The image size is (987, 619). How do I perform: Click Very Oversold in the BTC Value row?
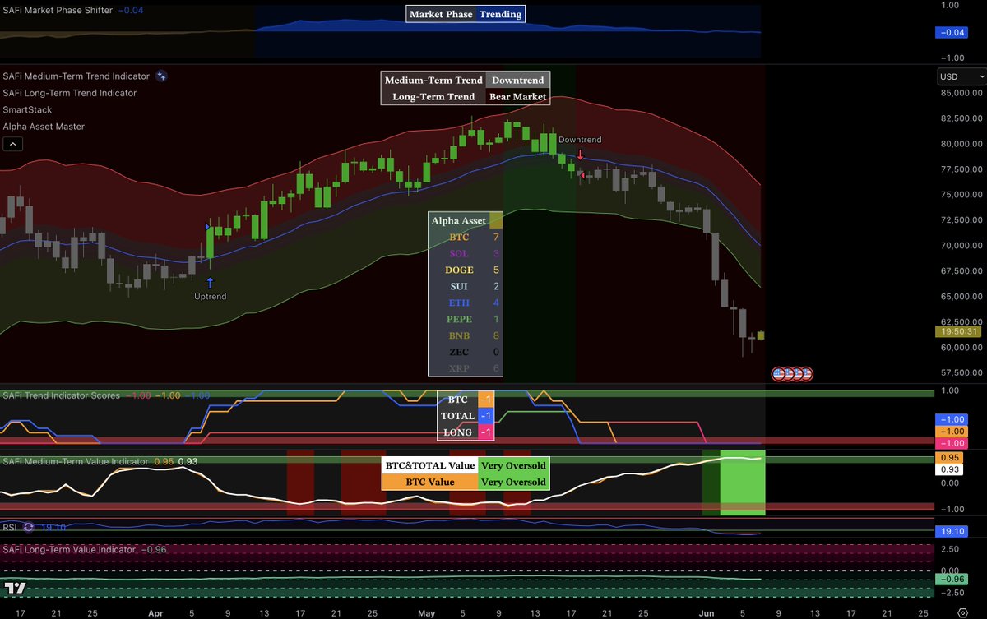click(513, 482)
